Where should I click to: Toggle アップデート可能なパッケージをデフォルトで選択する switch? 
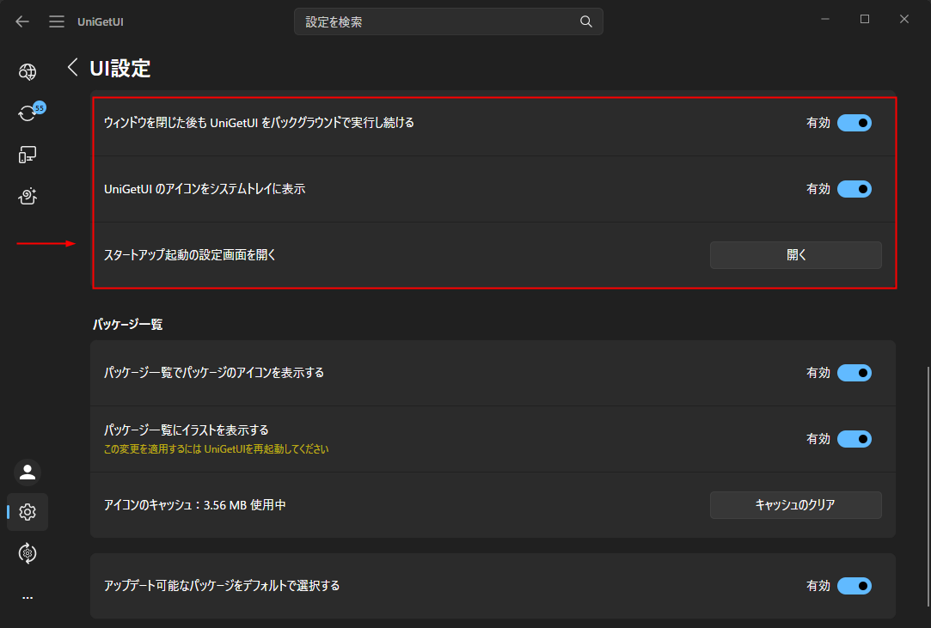click(x=854, y=586)
